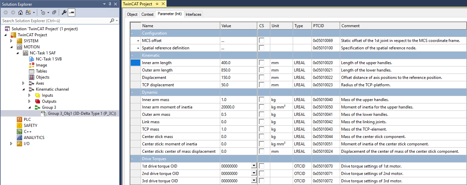The image size is (467, 185).
Task: Select the SYSTEM node icon
Action: 19,41
